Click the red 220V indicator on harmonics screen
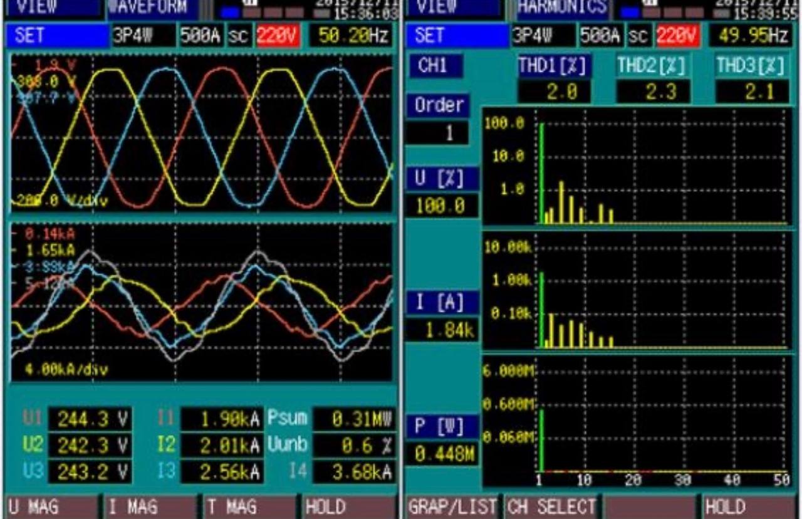 (x=677, y=36)
